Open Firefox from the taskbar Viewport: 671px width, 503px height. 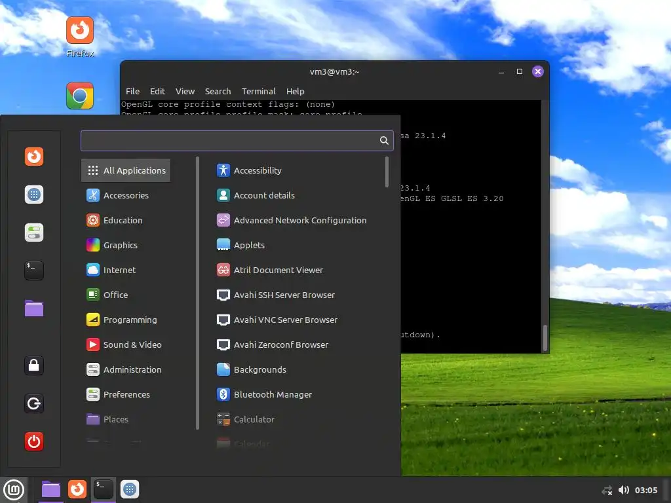coord(77,490)
